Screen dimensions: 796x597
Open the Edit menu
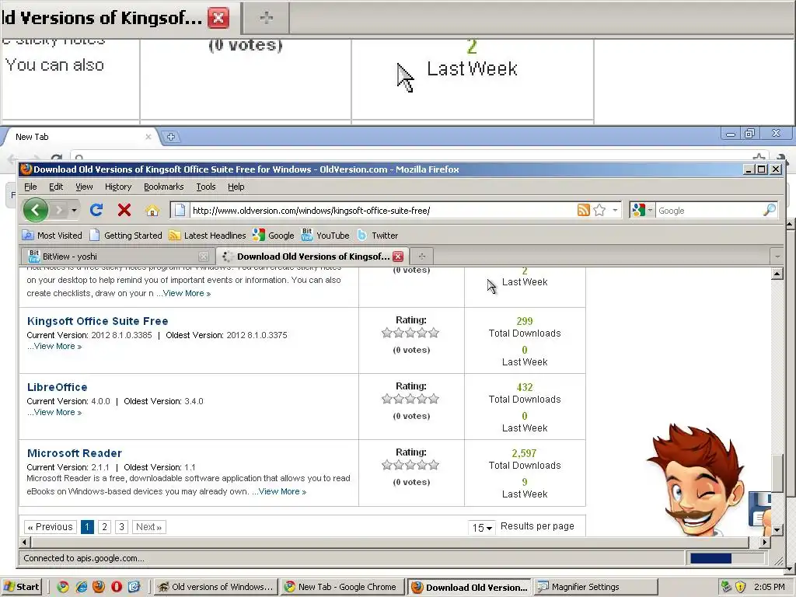(56, 187)
